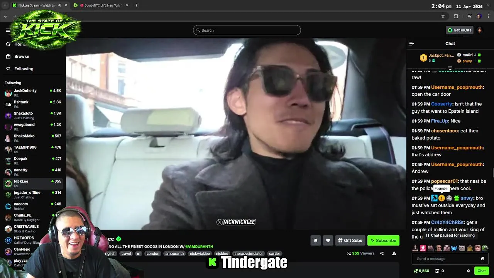Click the red GATE emote
The image size is (494, 278).
pyautogui.click(x=423, y=248)
